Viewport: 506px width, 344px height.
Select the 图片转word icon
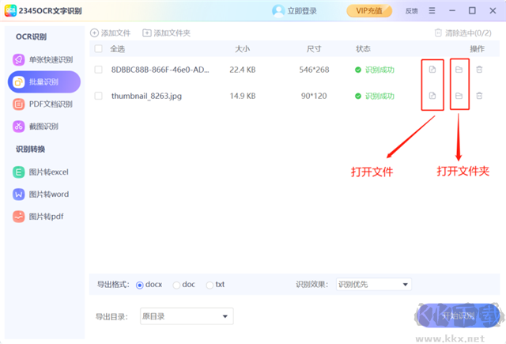tap(18, 195)
